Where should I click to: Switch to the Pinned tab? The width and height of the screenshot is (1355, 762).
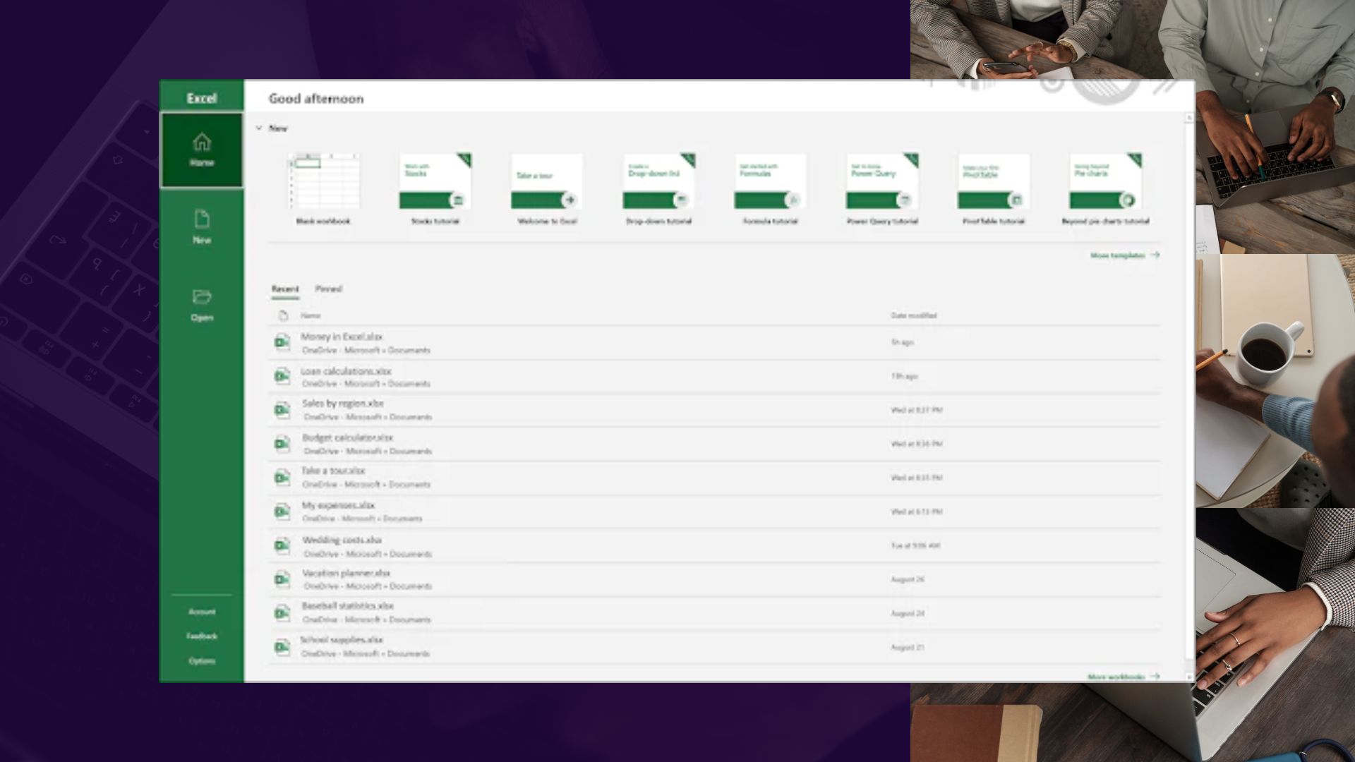[x=328, y=289]
